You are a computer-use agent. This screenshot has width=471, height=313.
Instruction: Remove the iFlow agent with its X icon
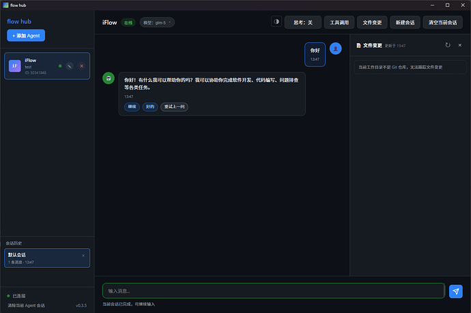[x=81, y=66]
